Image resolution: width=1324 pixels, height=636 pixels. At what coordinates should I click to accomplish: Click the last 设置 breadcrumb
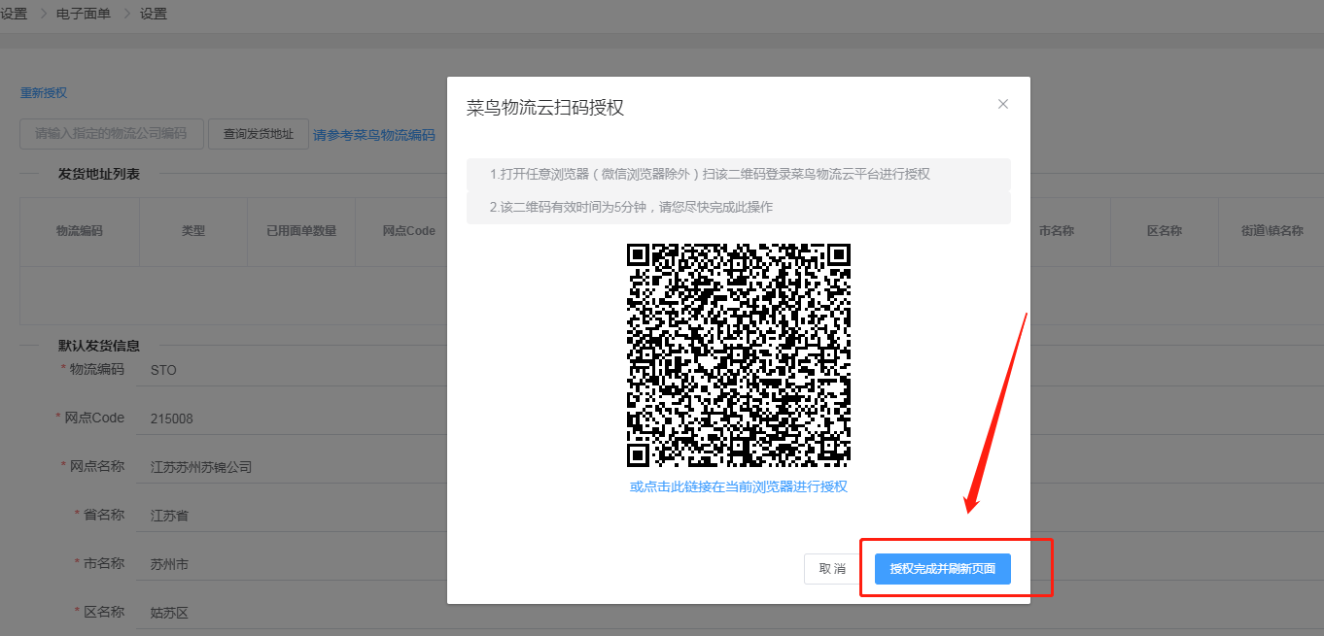(154, 14)
